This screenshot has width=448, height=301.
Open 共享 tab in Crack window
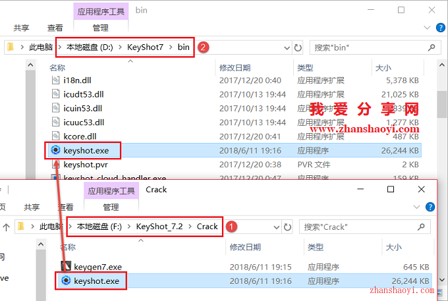tap(32, 207)
